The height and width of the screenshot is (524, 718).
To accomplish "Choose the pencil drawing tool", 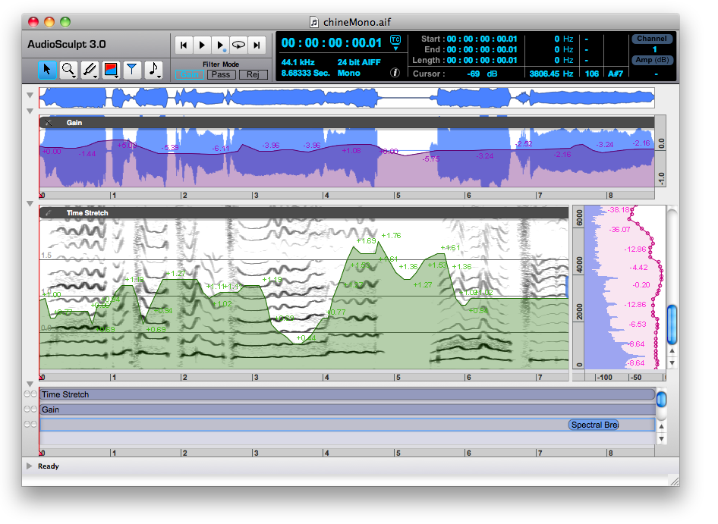I will (90, 70).
